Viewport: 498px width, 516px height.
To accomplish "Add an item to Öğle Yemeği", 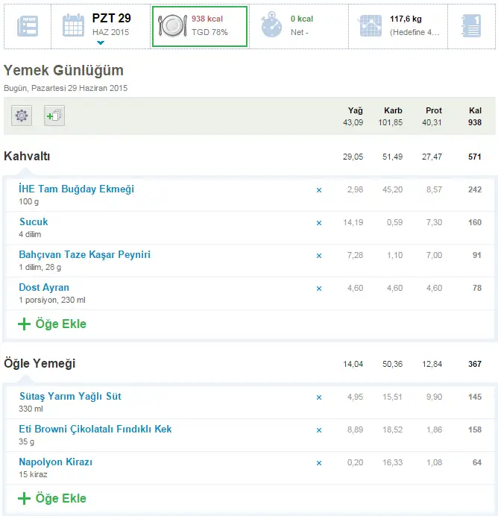I will (x=52, y=499).
